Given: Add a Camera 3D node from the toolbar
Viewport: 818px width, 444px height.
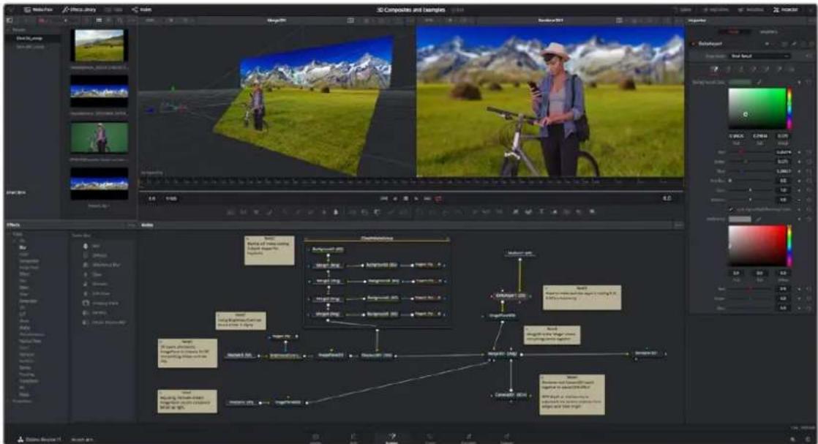Looking at the screenshot, I should point(566,212).
